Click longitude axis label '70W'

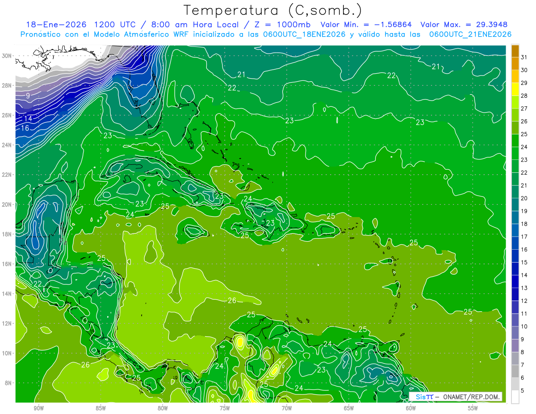(x=287, y=408)
